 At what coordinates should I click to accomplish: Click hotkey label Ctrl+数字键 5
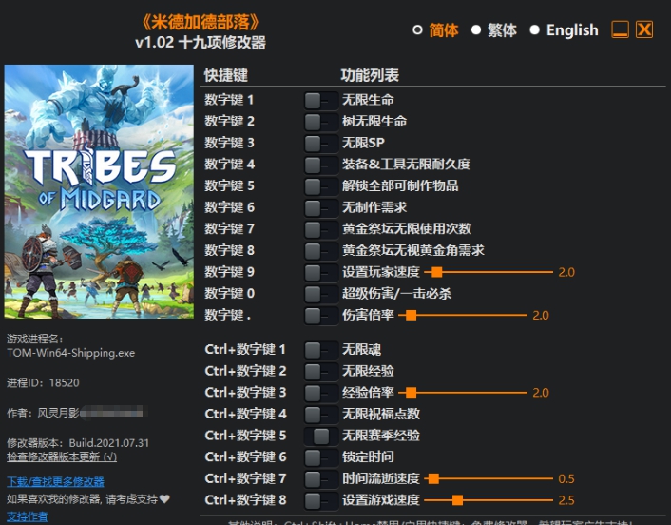pos(245,436)
